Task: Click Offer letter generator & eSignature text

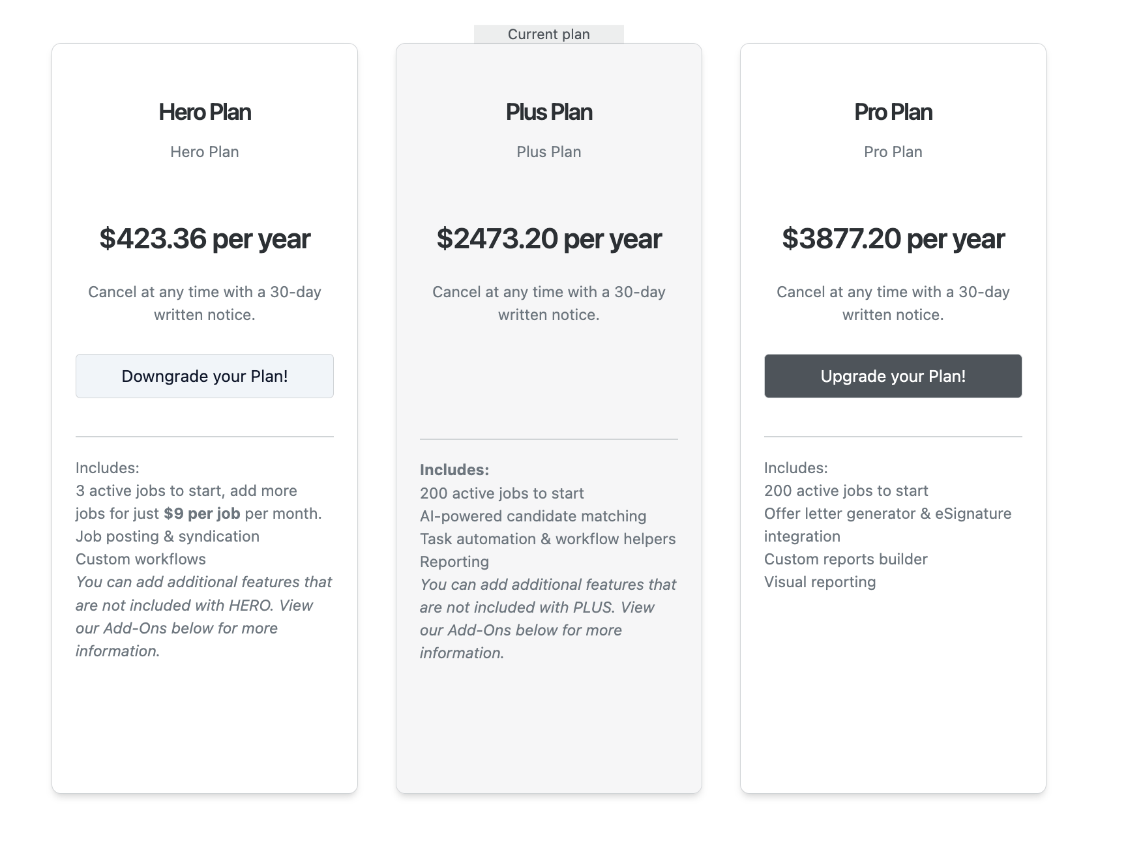Action: pos(887,514)
